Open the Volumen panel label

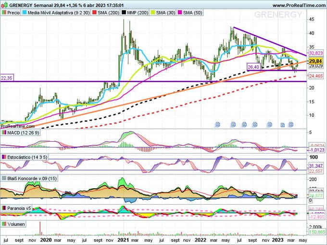(x=16, y=224)
